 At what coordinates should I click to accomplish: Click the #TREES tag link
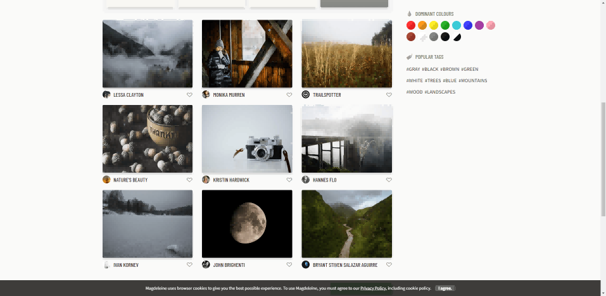(x=433, y=81)
